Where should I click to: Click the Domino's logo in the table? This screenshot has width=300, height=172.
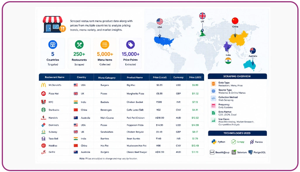(x=44, y=125)
